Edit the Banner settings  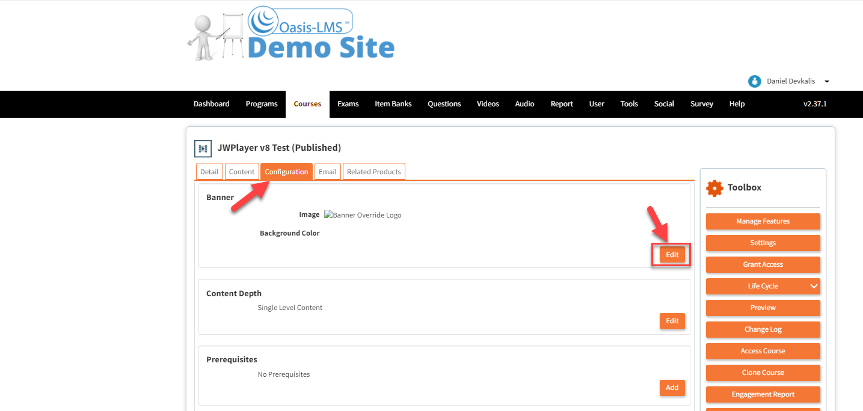[x=671, y=254]
